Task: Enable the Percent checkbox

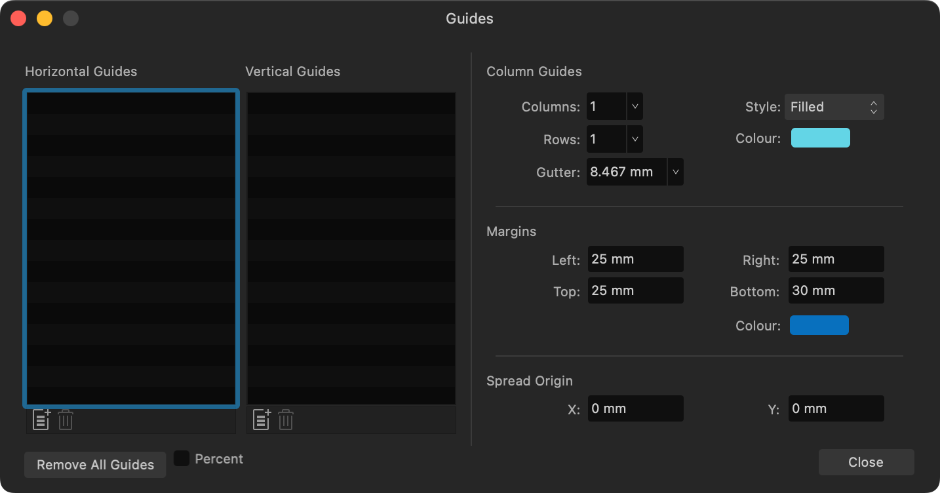Action: [182, 458]
